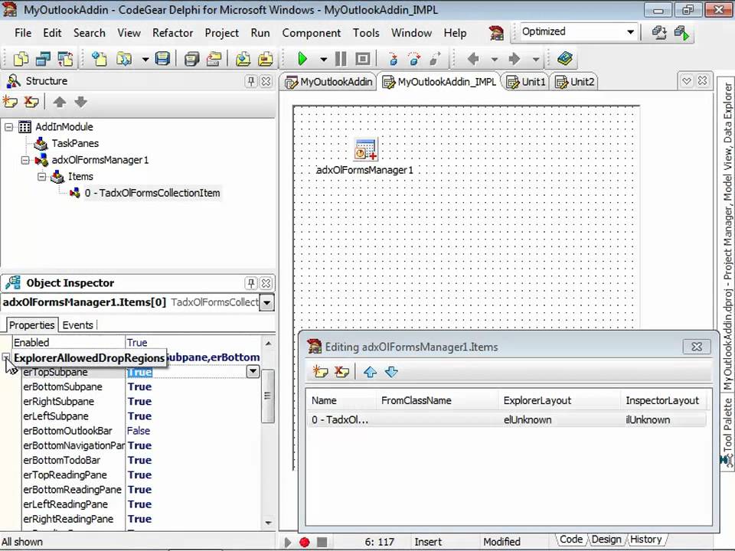
Task: Click the Save All toolbar icon
Action: [x=191, y=59]
